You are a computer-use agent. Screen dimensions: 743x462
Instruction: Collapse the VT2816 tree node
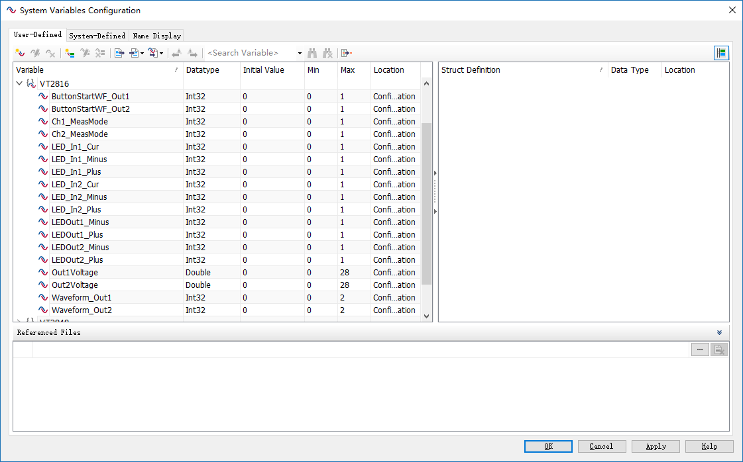[19, 83]
